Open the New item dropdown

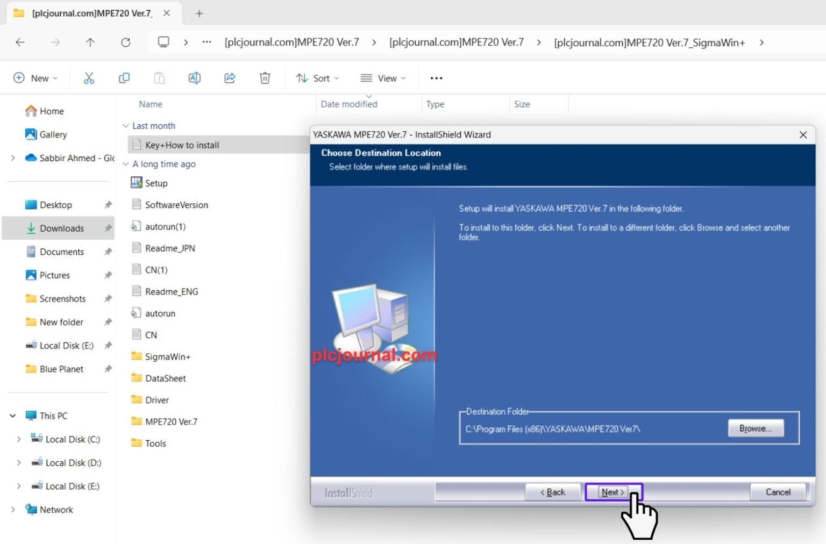[35, 78]
